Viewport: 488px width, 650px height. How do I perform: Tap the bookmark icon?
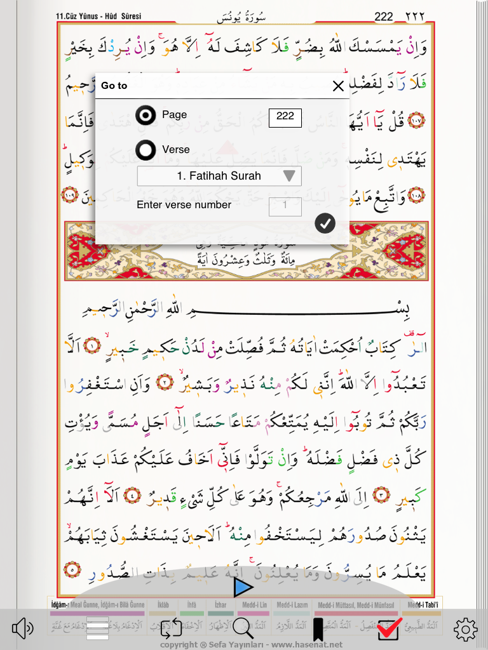click(318, 629)
